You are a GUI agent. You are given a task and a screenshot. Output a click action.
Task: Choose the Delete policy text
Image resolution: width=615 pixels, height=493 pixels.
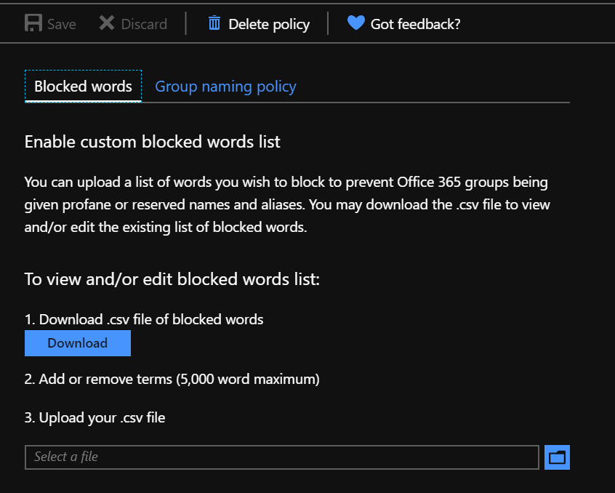pyautogui.click(x=269, y=24)
